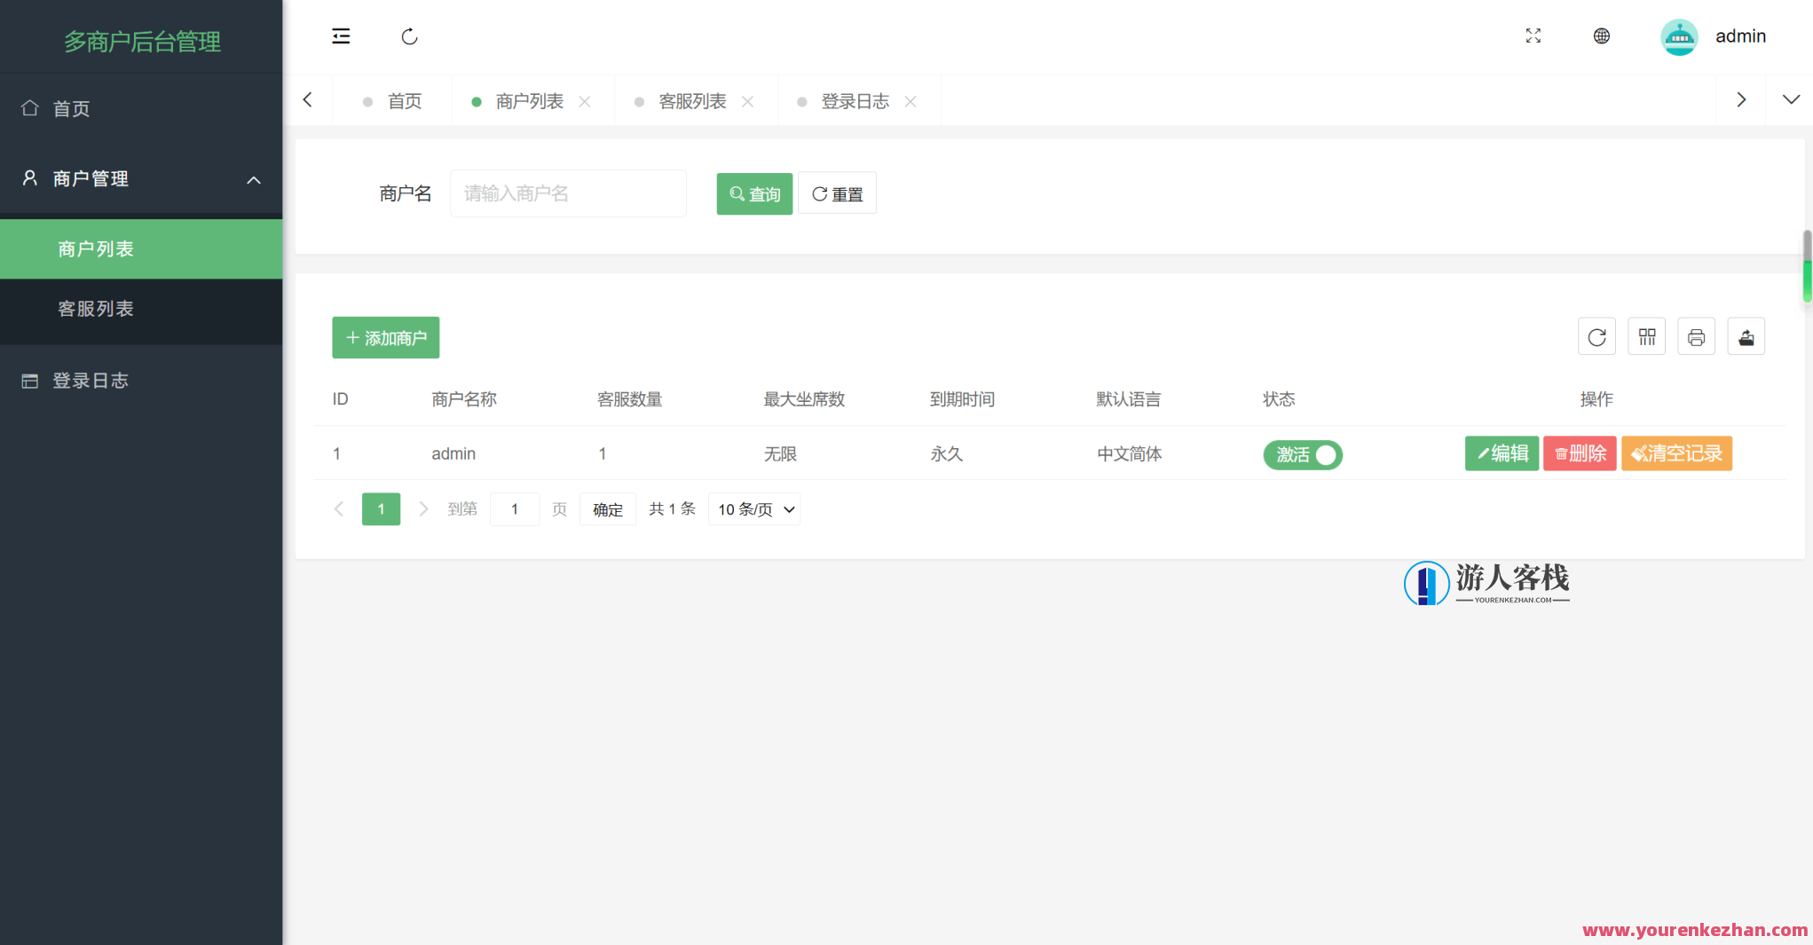Open the 10 条/页 page size dropdown
This screenshot has width=1813, height=945.
coord(753,509)
